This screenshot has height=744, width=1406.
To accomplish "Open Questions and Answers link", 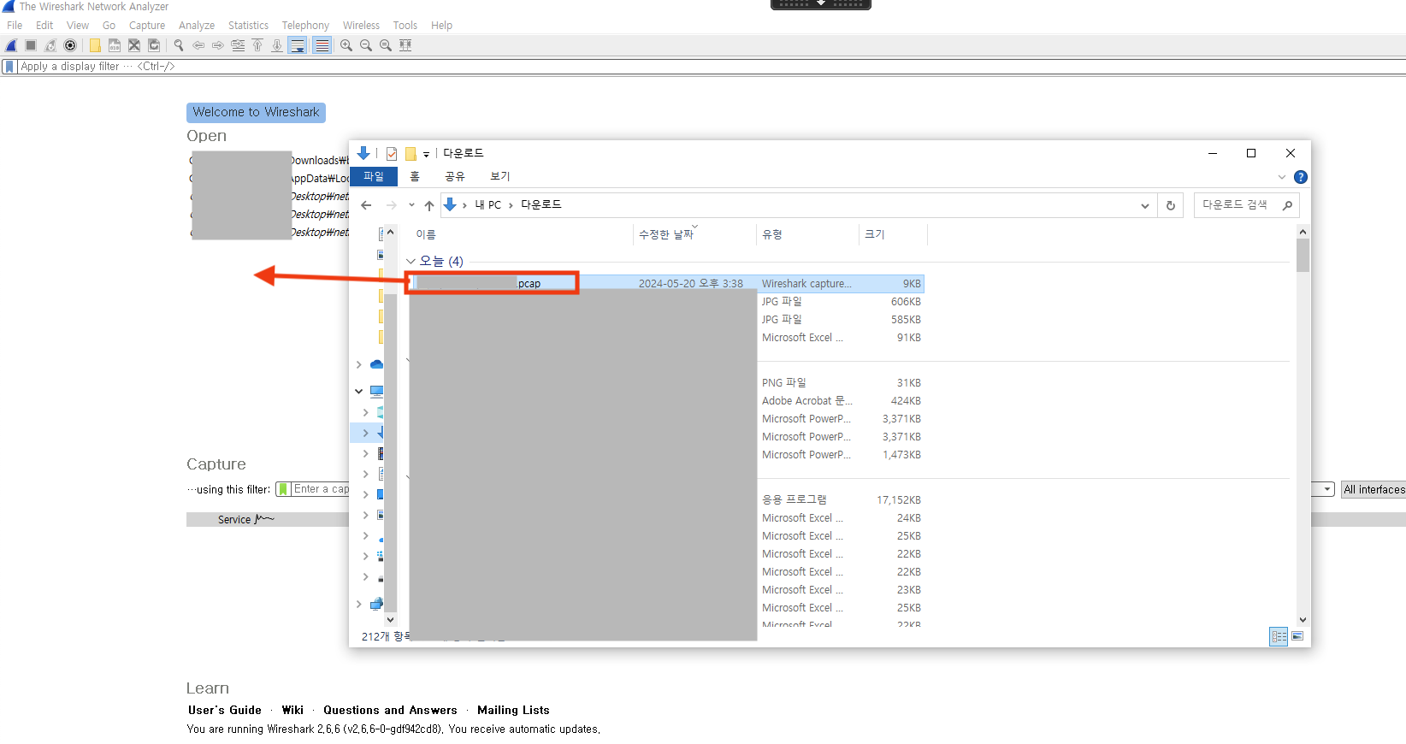I will [390, 710].
